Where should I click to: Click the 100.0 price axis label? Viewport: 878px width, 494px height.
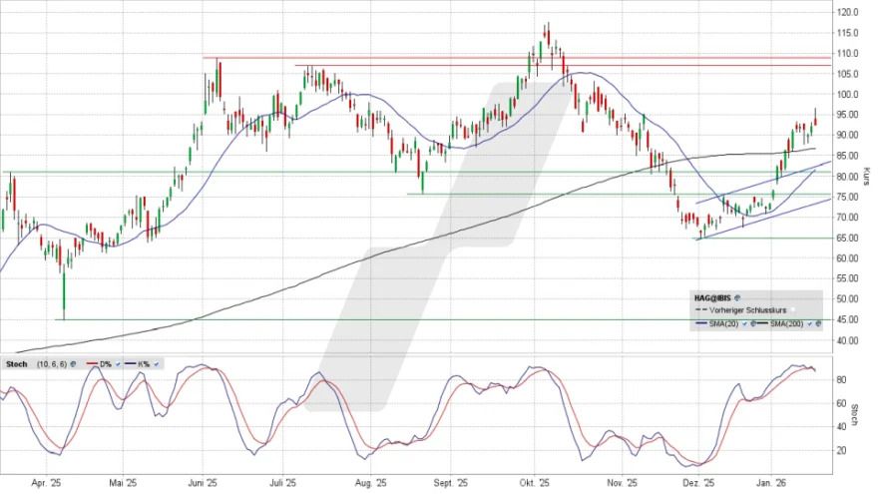[x=847, y=95]
